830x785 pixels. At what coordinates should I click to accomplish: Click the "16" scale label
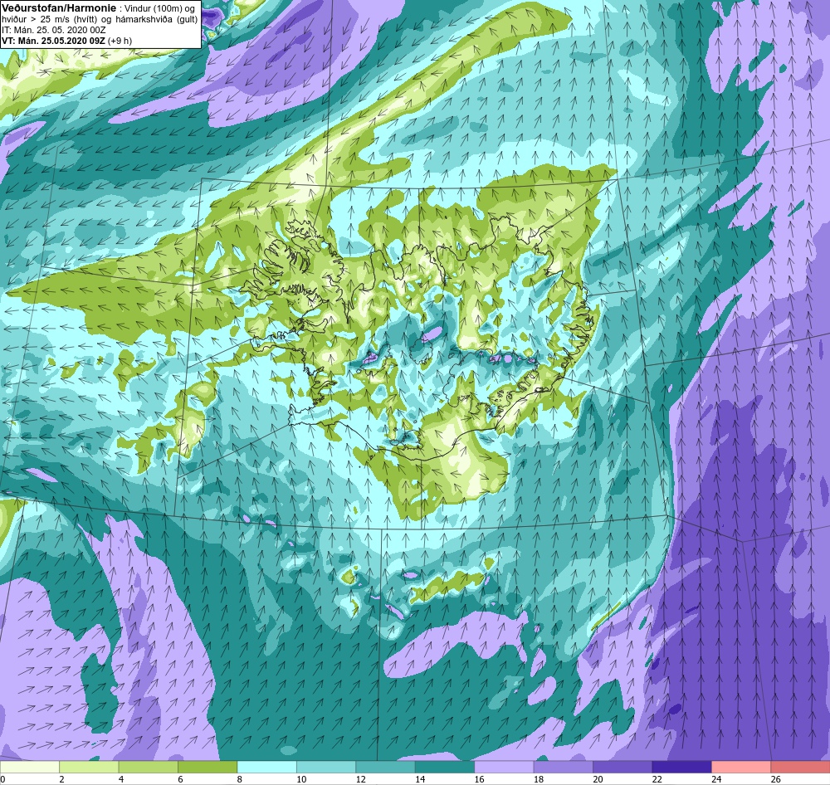tap(479, 779)
